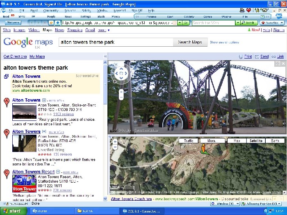Click the Get Directions link
The width and height of the screenshot is (287, 215).
click(x=15, y=57)
